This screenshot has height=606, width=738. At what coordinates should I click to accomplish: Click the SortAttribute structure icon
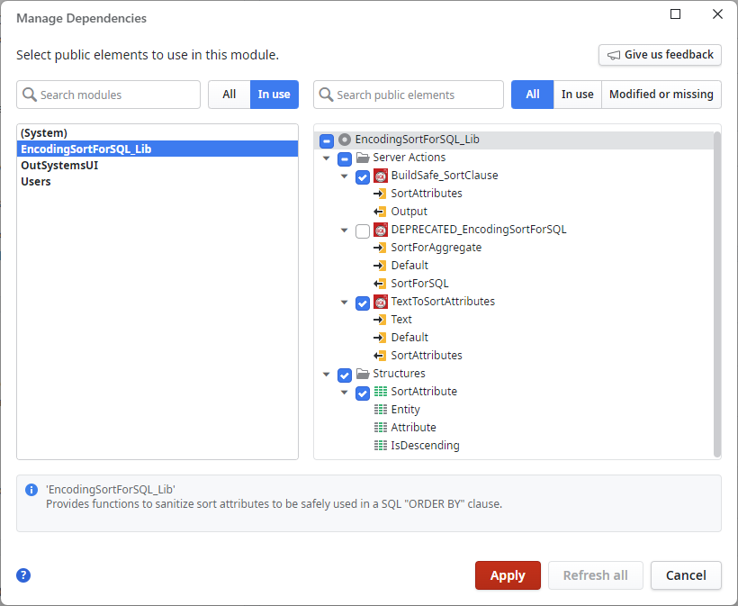pos(380,392)
